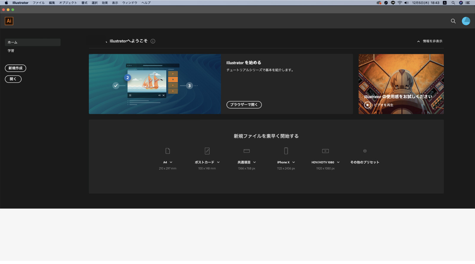Image resolution: width=475 pixels, height=264 pixels.
Task: Select the 共通項目 web preset icon
Action: pos(247,151)
